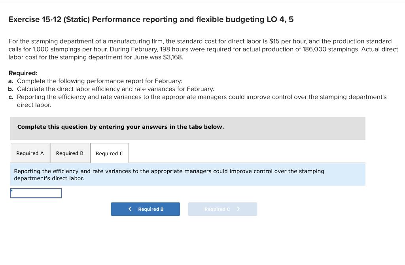The height and width of the screenshot is (265, 405).
Task: Switch to the Required B tab
Action: (70, 153)
